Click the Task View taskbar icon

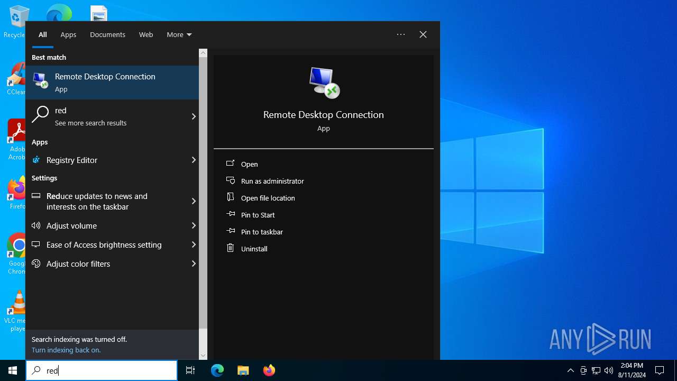point(190,370)
